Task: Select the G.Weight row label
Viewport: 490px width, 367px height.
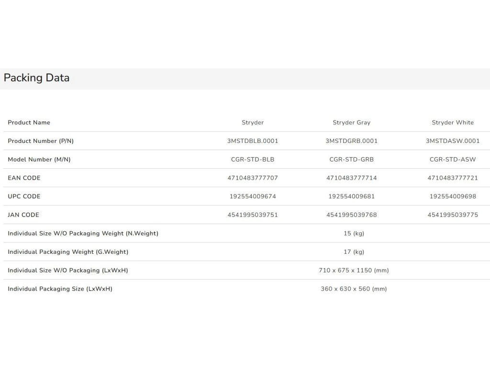Action: (x=68, y=252)
